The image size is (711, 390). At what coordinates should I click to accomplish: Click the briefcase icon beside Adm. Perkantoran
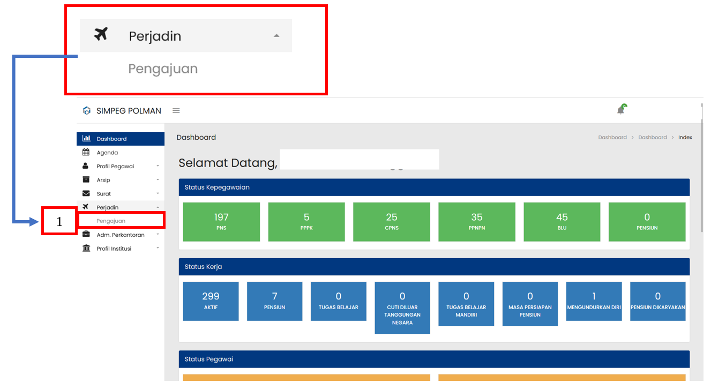pyautogui.click(x=86, y=235)
